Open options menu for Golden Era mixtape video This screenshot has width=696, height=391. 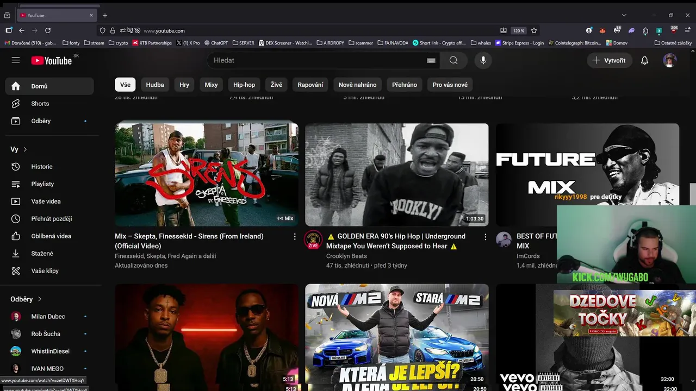click(x=485, y=237)
